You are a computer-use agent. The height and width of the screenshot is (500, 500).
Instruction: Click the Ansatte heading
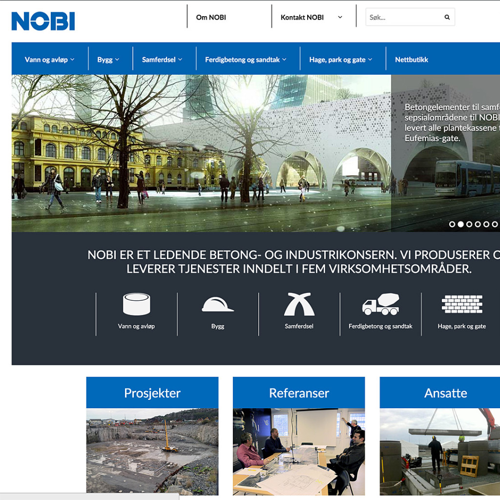445,393
